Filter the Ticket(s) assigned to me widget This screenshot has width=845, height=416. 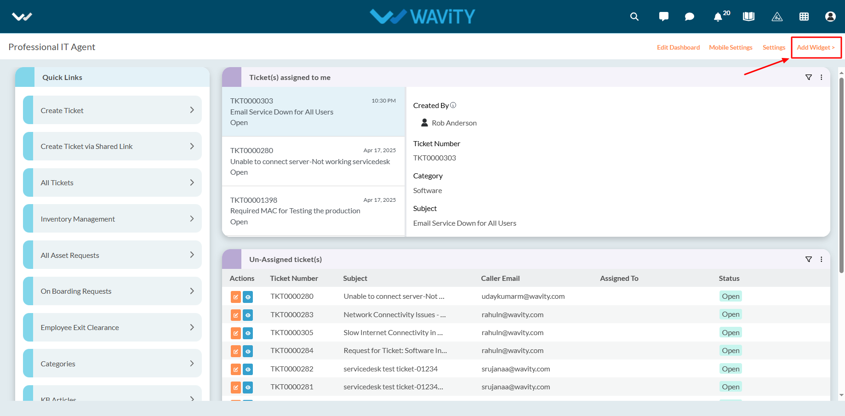809,77
